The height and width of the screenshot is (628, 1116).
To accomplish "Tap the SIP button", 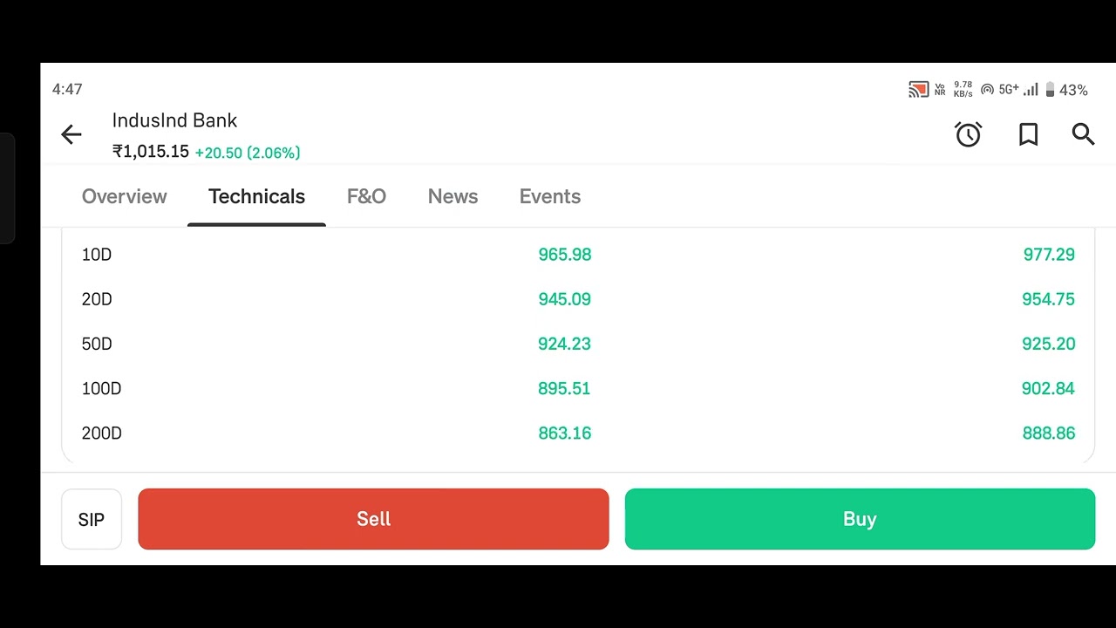I will tap(92, 519).
